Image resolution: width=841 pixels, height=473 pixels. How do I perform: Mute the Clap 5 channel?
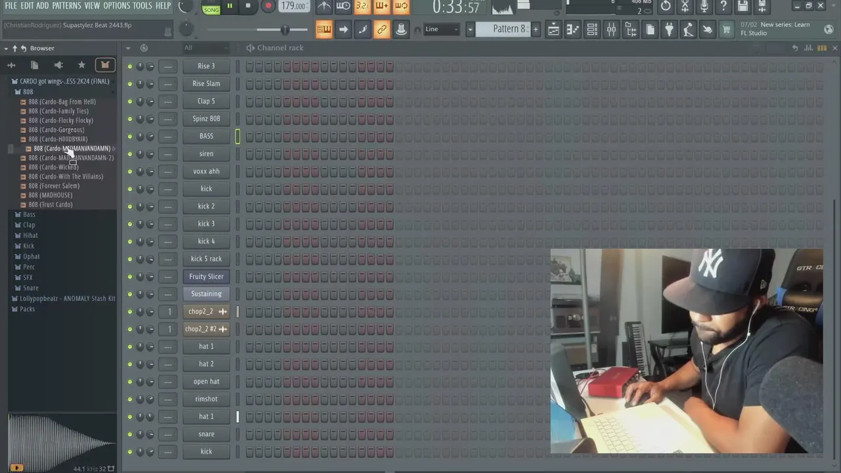pyautogui.click(x=129, y=101)
